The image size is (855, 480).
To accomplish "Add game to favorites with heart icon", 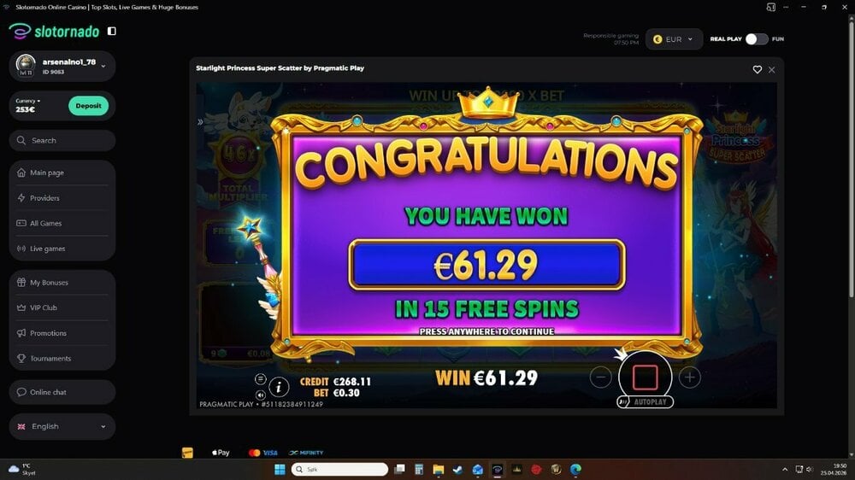I will [757, 70].
